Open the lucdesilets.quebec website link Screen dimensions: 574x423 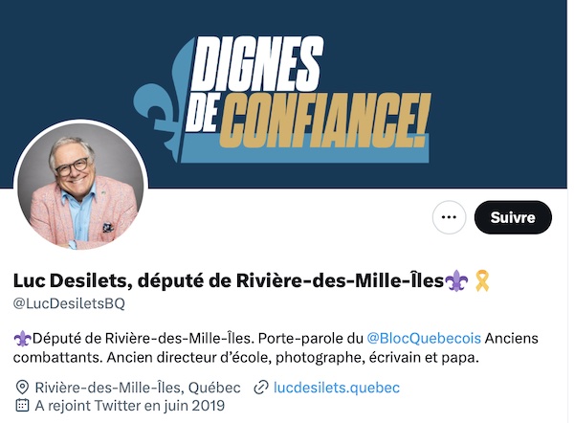pos(337,388)
